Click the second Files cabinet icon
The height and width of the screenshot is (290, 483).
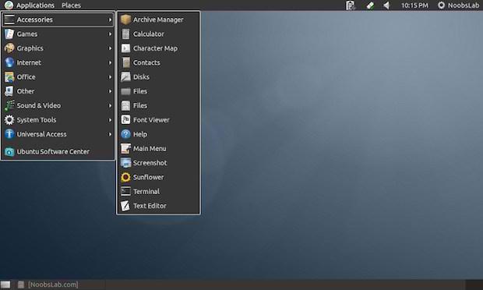[125, 105]
